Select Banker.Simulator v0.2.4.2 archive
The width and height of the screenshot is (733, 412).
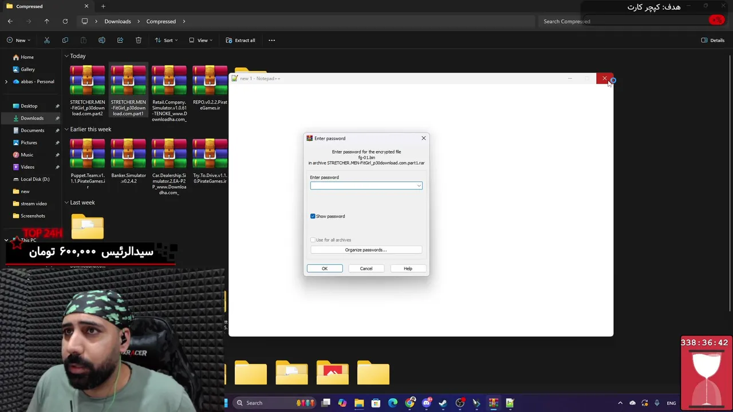pyautogui.click(x=128, y=161)
